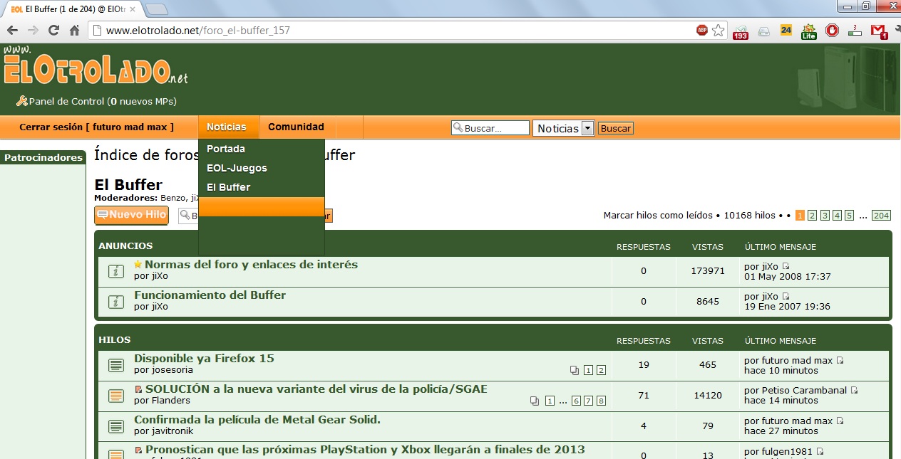Click inside the browser address bar
The height and width of the screenshot is (459, 901).
tap(285, 31)
